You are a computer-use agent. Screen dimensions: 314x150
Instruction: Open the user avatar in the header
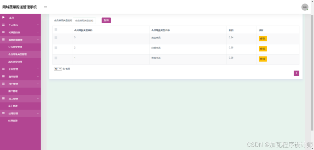305,7
